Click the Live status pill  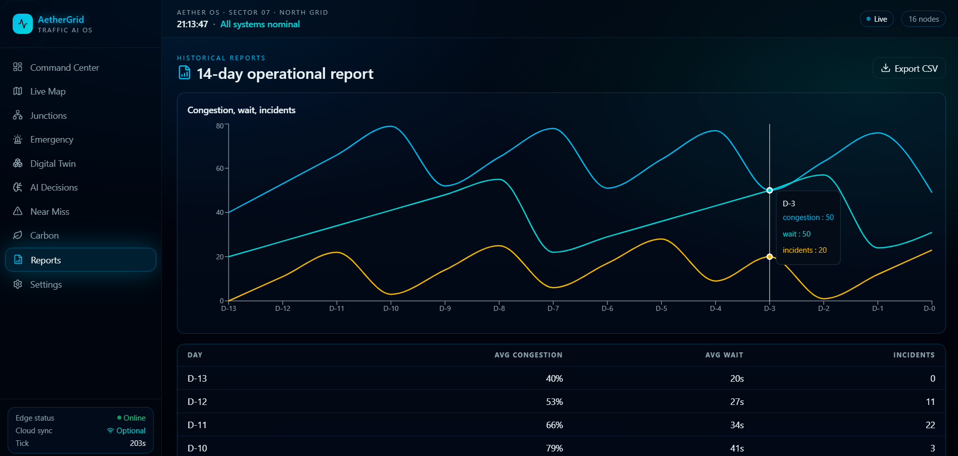click(x=877, y=19)
